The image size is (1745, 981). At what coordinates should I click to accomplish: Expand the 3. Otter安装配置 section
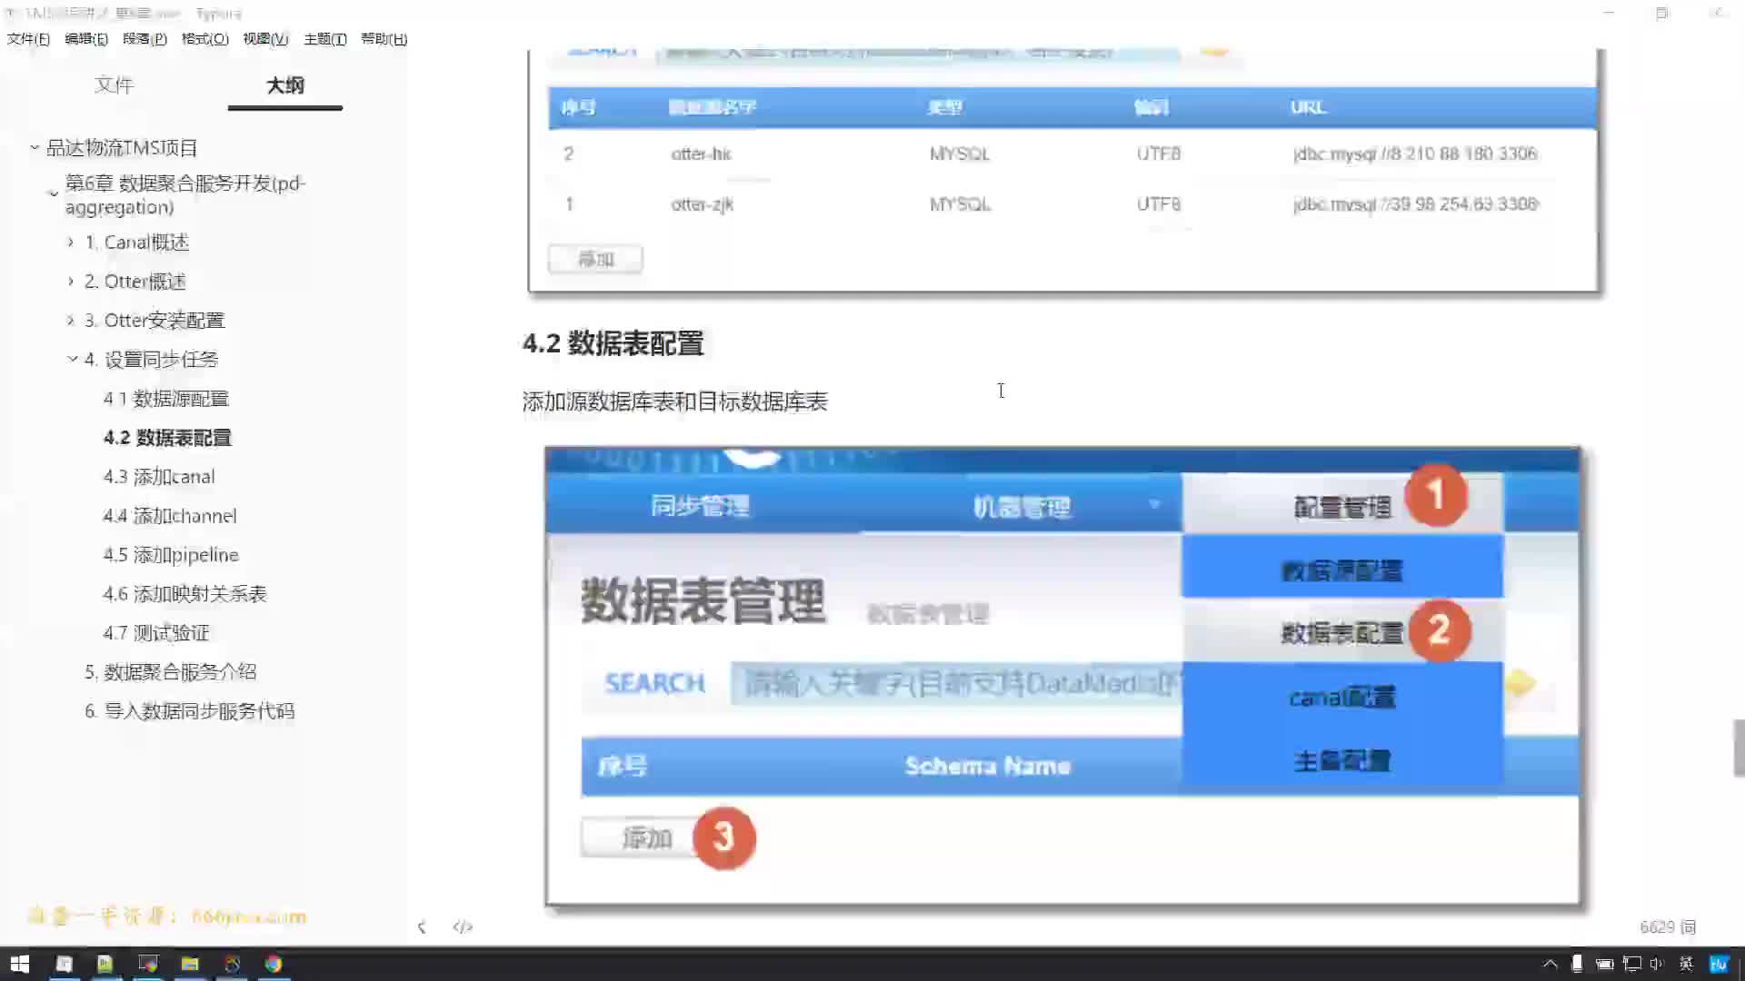pos(71,321)
